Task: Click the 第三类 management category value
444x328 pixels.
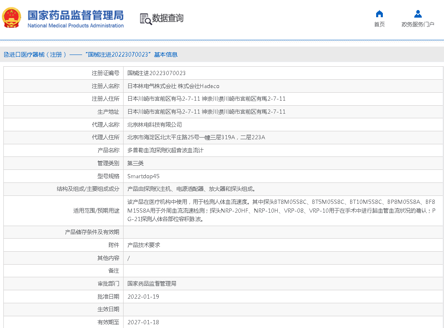Action: point(135,163)
